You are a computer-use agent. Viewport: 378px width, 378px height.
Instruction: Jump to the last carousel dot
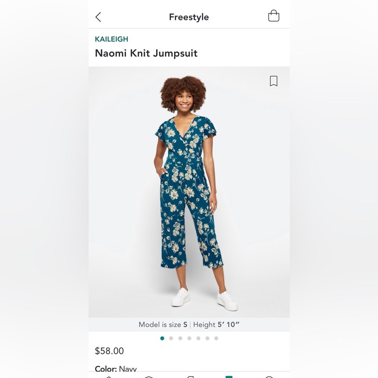pos(215,338)
